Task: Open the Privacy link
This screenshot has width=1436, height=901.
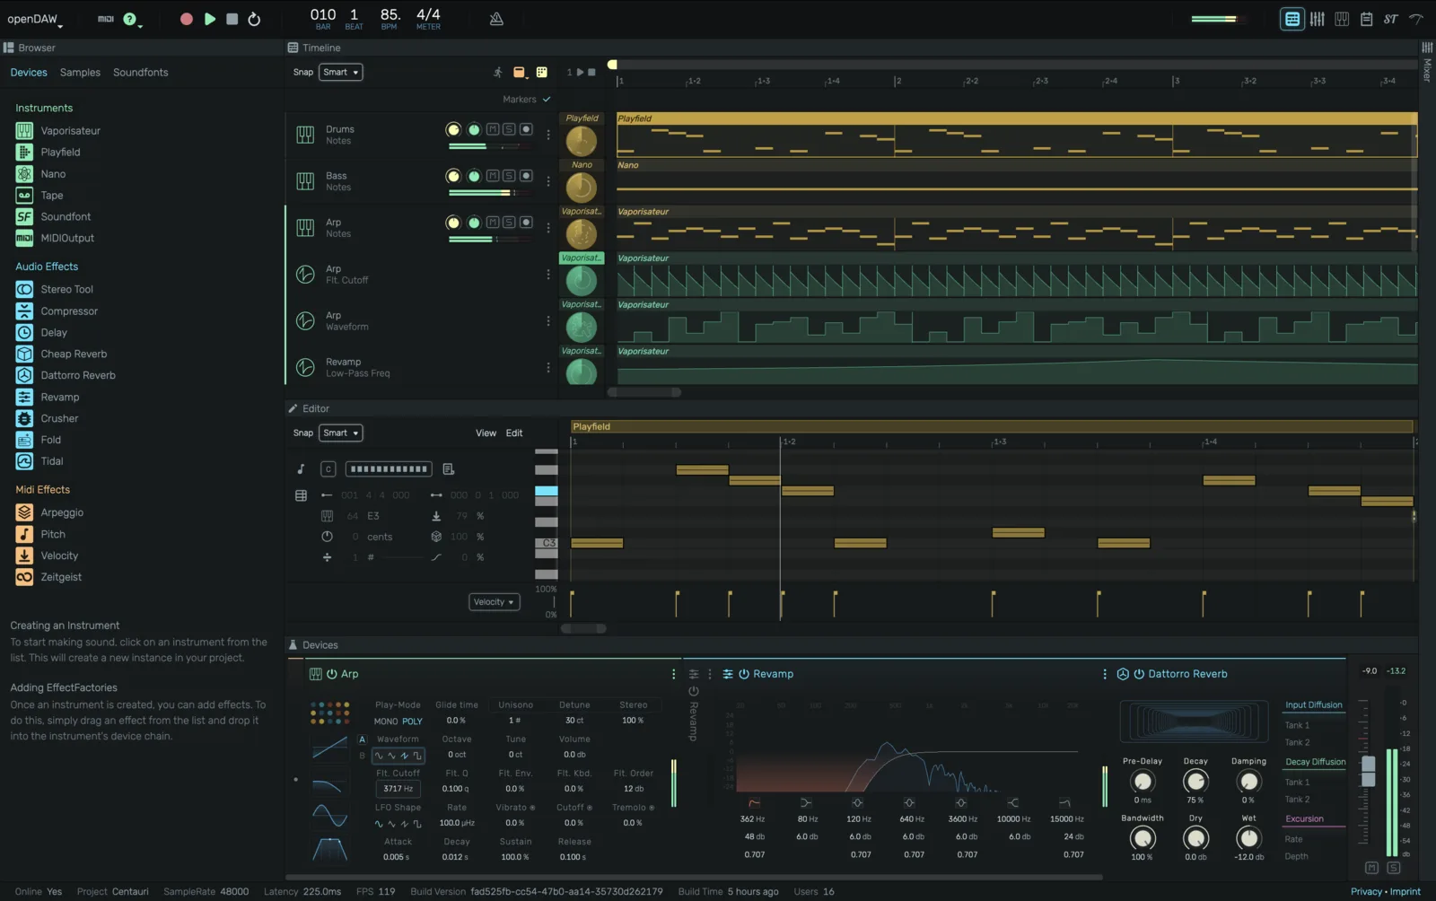Action: point(1366,892)
